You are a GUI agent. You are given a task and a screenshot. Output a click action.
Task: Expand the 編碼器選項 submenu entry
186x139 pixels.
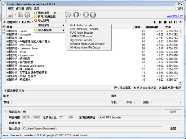tap(50, 30)
